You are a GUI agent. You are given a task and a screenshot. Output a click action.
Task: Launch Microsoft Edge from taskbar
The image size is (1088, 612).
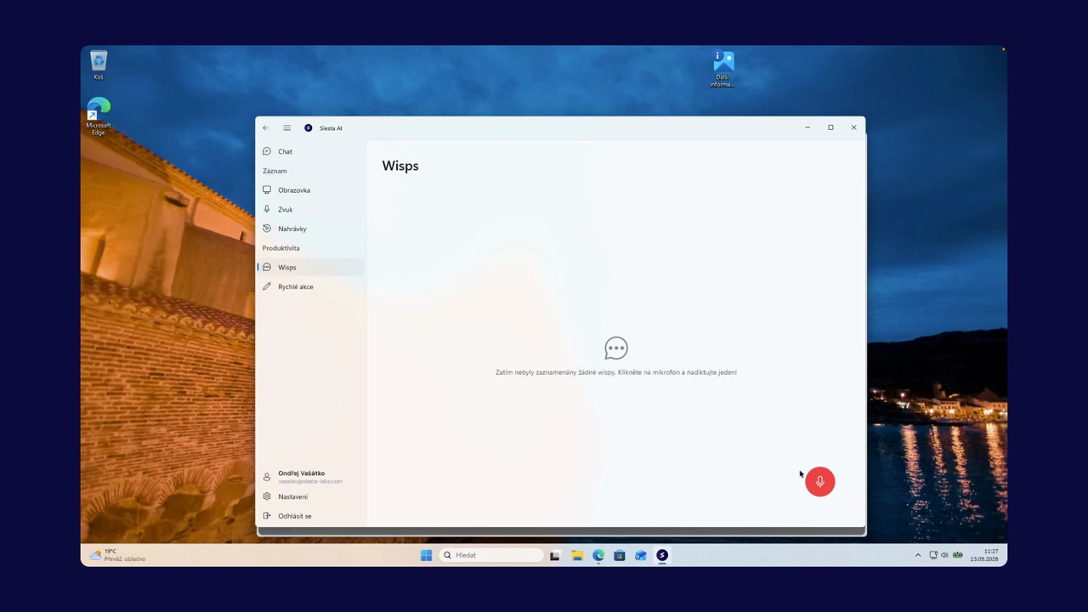click(x=598, y=555)
